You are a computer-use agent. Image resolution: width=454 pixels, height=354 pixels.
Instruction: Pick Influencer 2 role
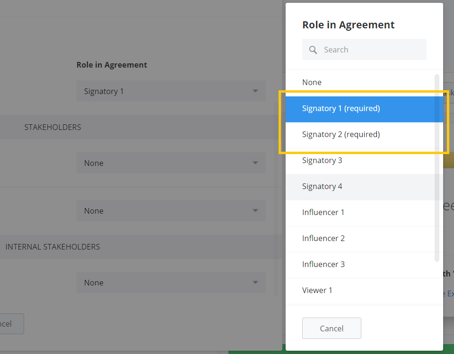coord(364,239)
